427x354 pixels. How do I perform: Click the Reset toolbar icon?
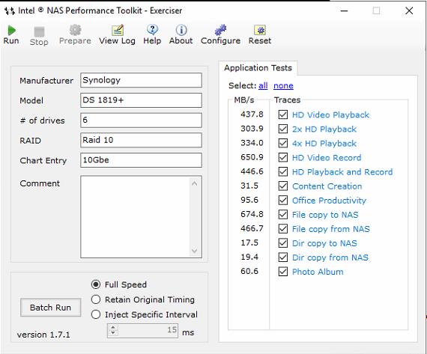point(260,30)
